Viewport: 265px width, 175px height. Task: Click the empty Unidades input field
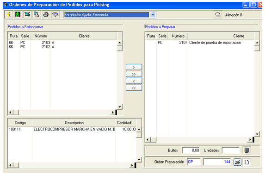(x=231, y=150)
